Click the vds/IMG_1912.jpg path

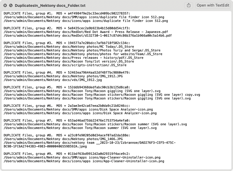pyautogui.click(x=53, y=80)
